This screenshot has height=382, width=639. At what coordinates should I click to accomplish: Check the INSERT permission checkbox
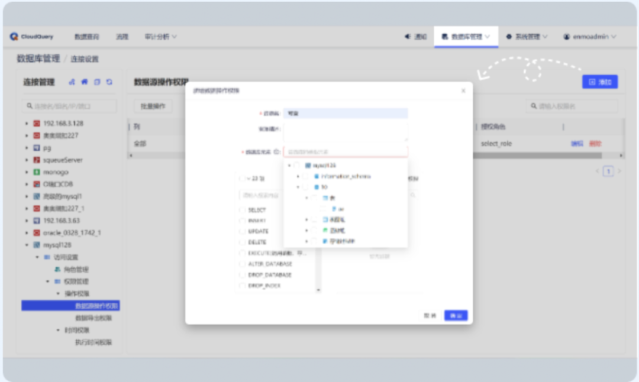(x=242, y=221)
